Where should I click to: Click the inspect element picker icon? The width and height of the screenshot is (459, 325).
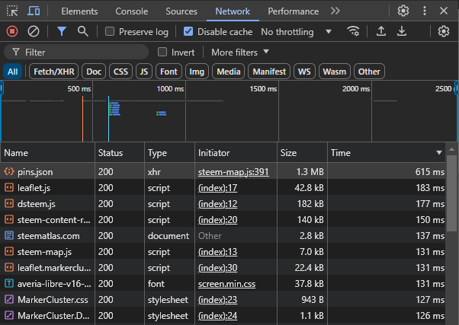click(x=12, y=11)
